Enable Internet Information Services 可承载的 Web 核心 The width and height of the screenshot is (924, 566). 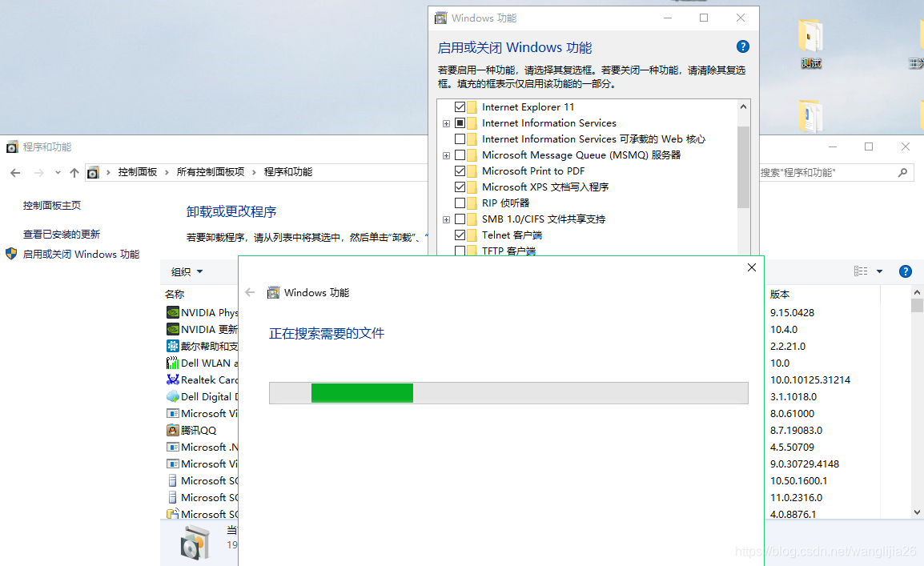coord(460,139)
